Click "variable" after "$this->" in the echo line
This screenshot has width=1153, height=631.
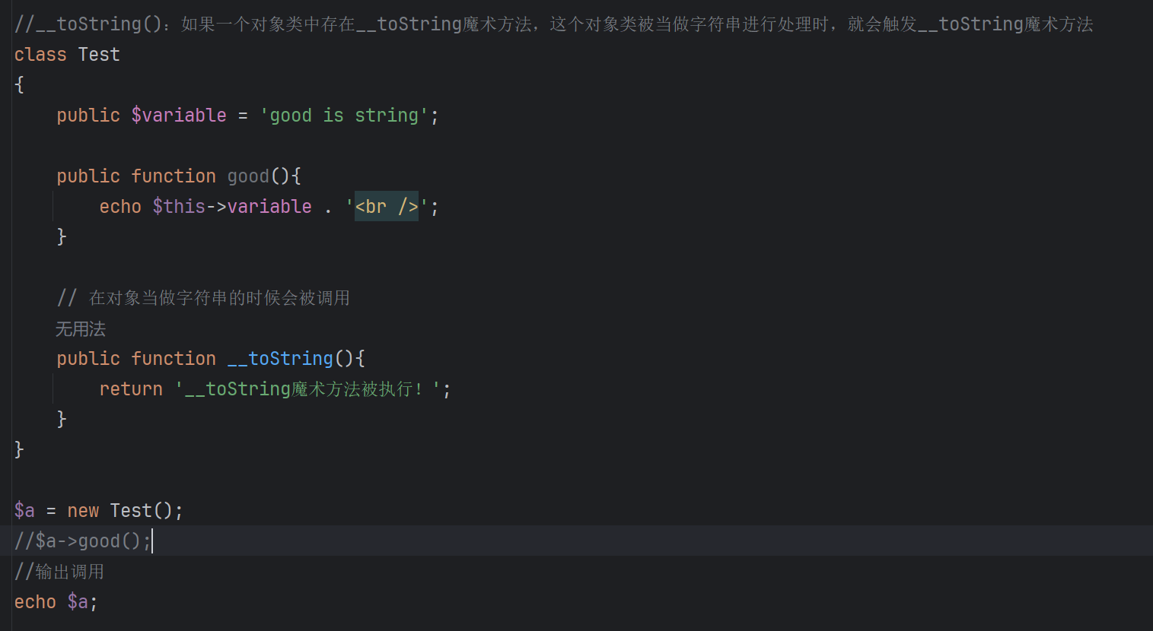coord(269,207)
